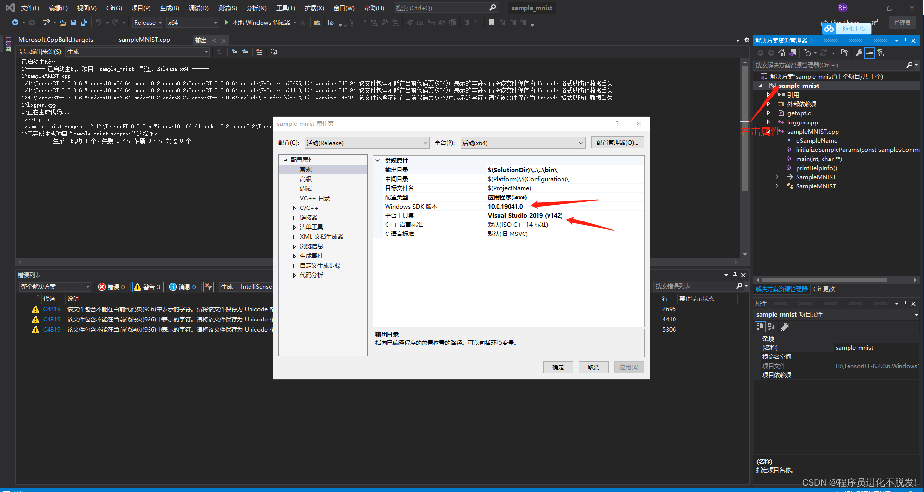Click the Visual Studio logo icon

[x=10, y=8]
